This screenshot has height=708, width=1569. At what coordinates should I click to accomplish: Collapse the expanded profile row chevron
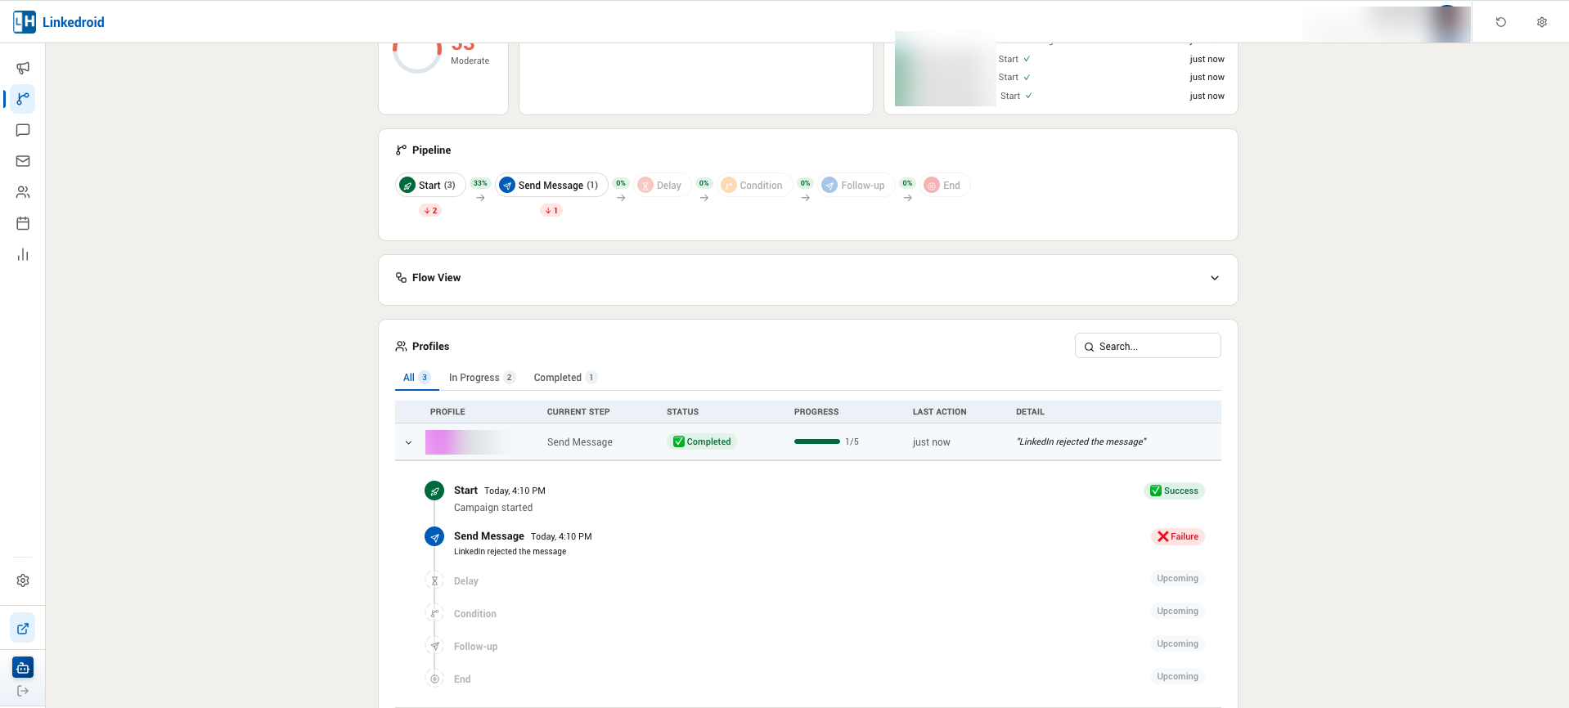[x=409, y=442]
